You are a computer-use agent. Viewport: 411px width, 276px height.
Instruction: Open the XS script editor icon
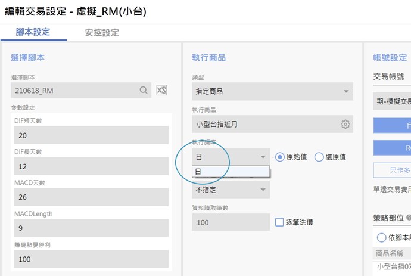click(x=161, y=90)
